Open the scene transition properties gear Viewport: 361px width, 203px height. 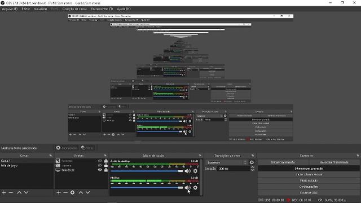[x=252, y=162]
